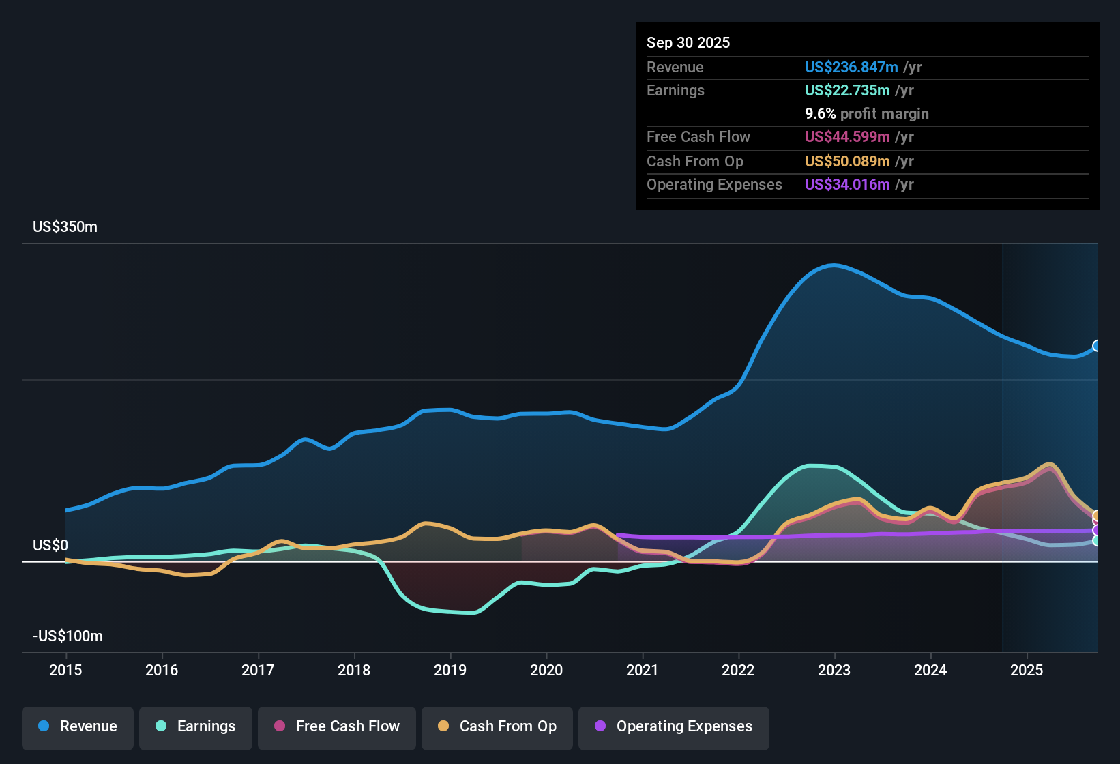
Task: Click the Revenue endpoint marker on chart edge
Action: click(x=1097, y=347)
